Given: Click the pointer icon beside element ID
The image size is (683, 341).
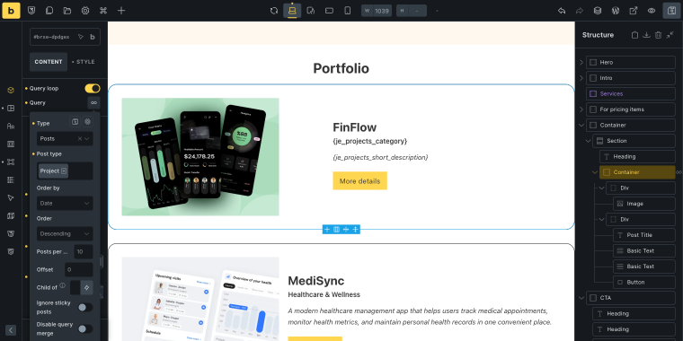Looking at the screenshot, I should tap(81, 37).
